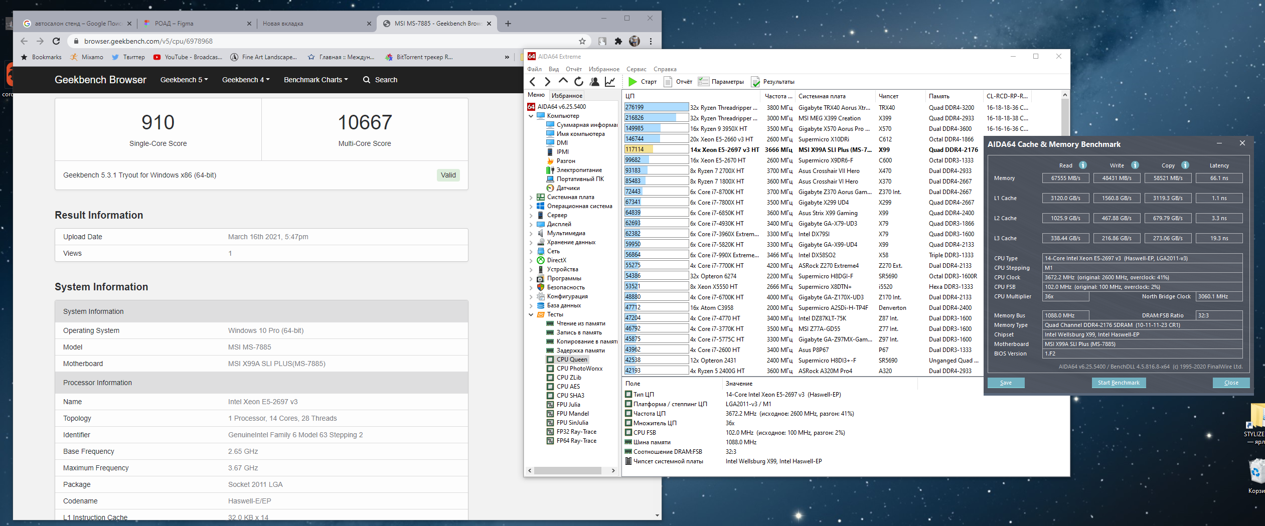The width and height of the screenshot is (1265, 526).
Task: Open YouTube bookmark in bookmarks bar
Action: pyautogui.click(x=188, y=57)
